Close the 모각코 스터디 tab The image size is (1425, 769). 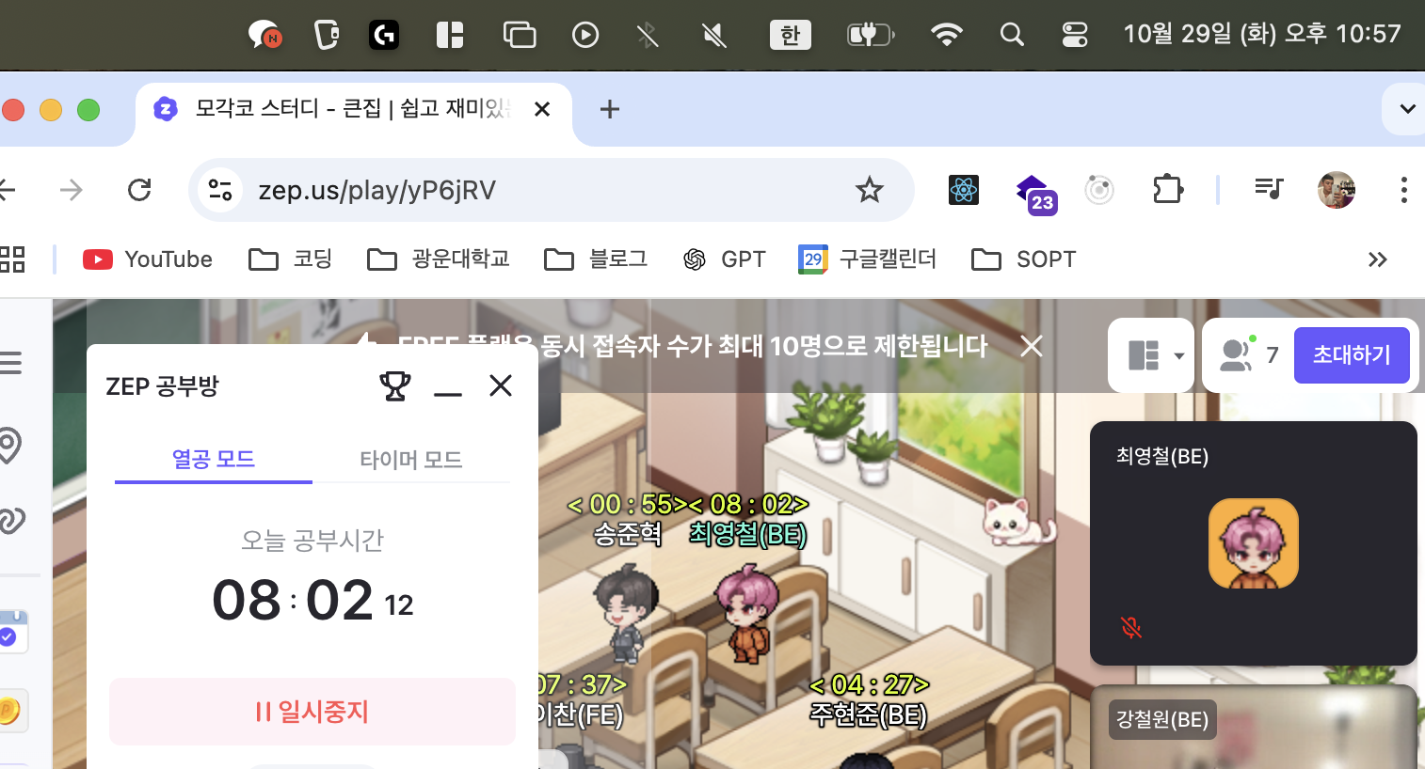point(542,109)
